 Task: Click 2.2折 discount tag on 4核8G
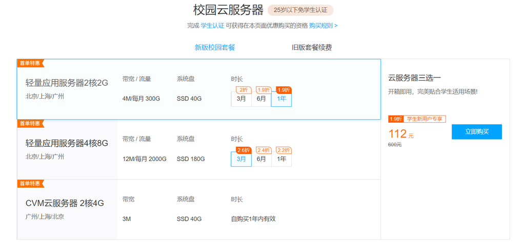coord(284,150)
